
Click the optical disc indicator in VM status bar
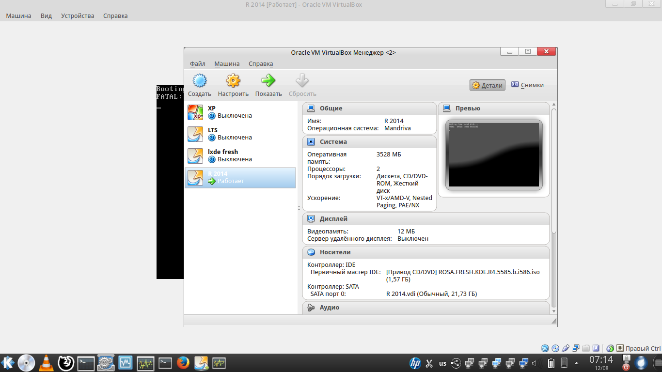point(555,348)
